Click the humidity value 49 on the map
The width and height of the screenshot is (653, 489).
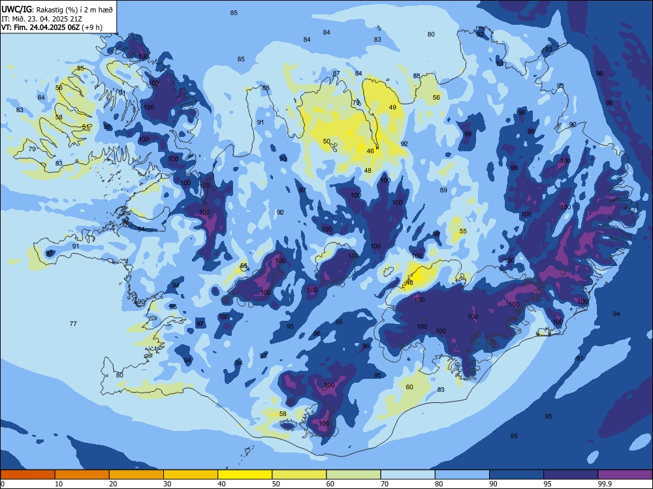(x=392, y=108)
